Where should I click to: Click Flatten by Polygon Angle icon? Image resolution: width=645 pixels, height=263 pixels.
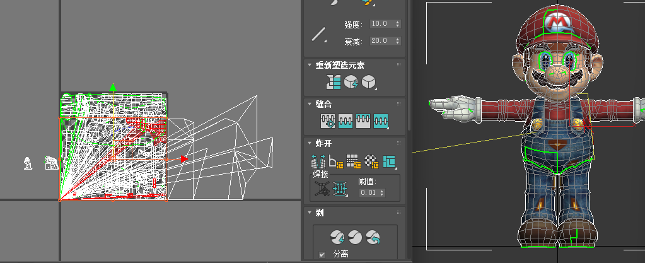point(337,161)
